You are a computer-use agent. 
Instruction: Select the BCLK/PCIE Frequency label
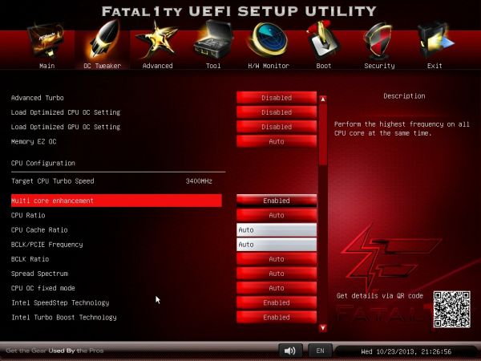(47, 245)
